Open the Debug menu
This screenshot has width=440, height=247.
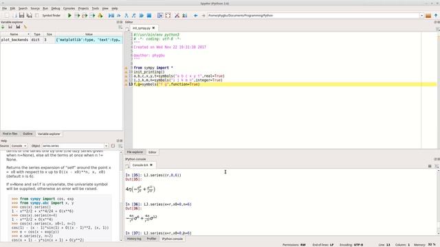coord(56,9)
